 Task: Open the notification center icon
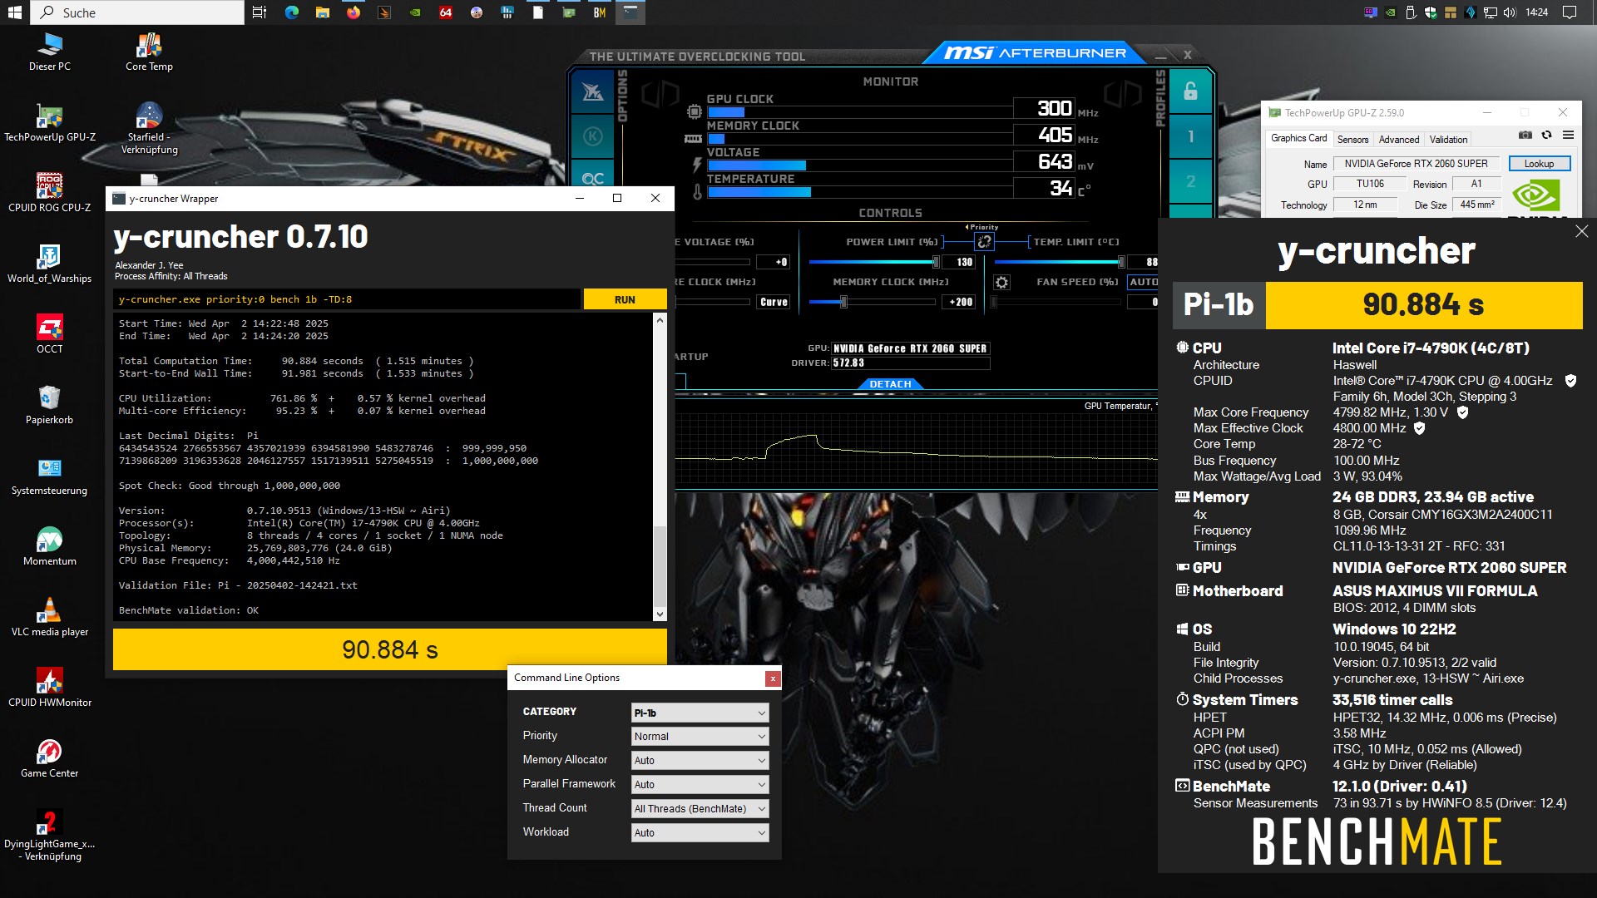1570,12
